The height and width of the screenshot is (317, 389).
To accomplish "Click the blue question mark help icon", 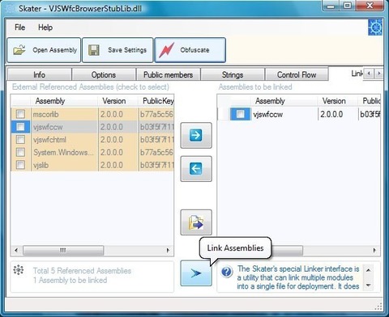I will click(226, 272).
